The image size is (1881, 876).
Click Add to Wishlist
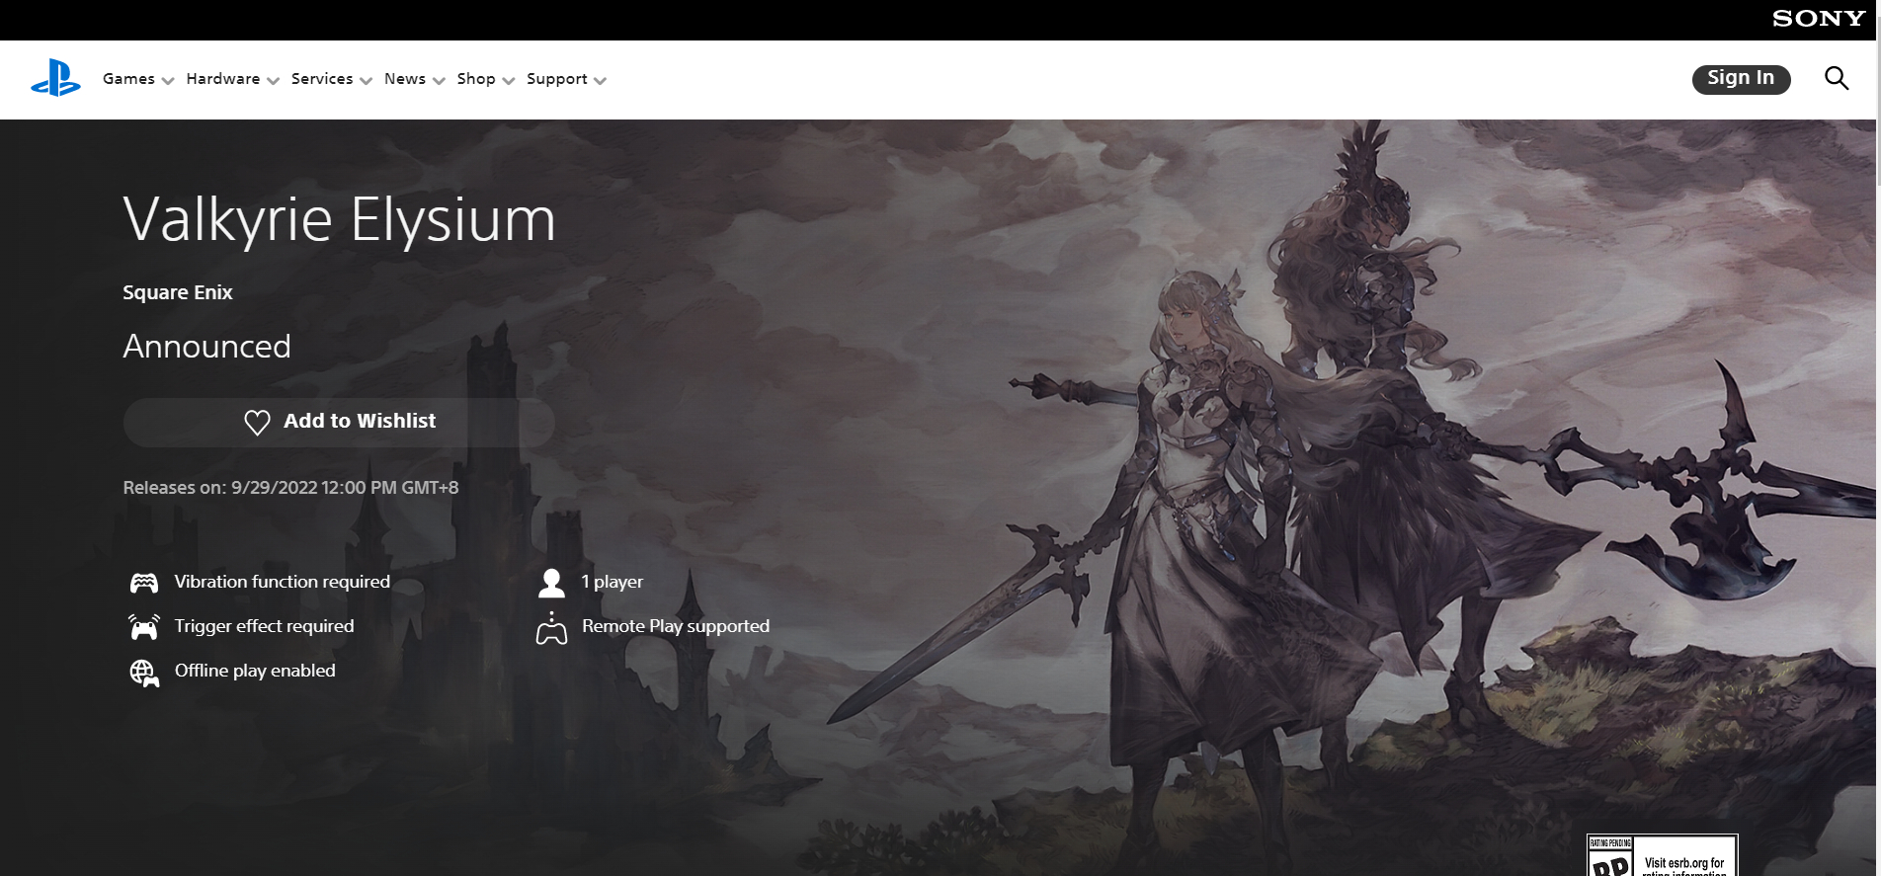(x=339, y=423)
